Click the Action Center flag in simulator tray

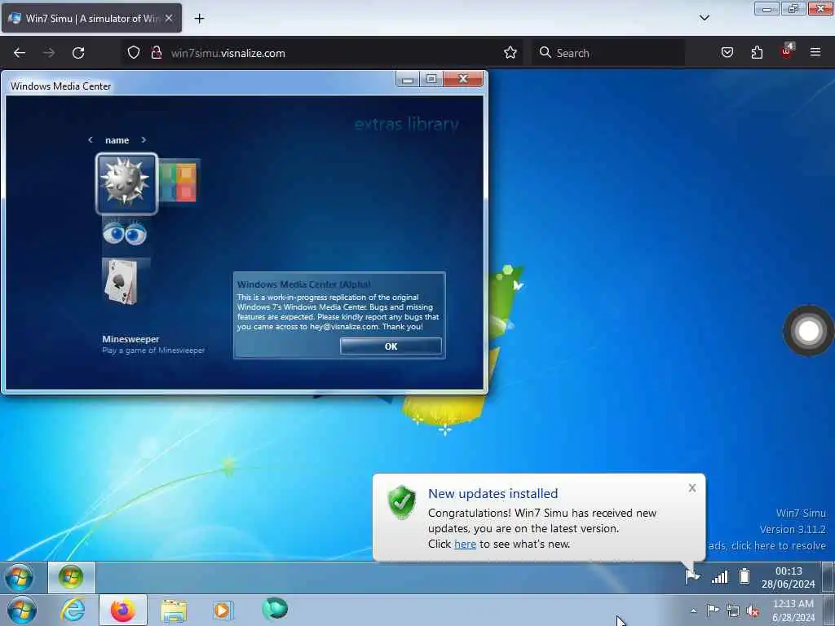click(691, 576)
